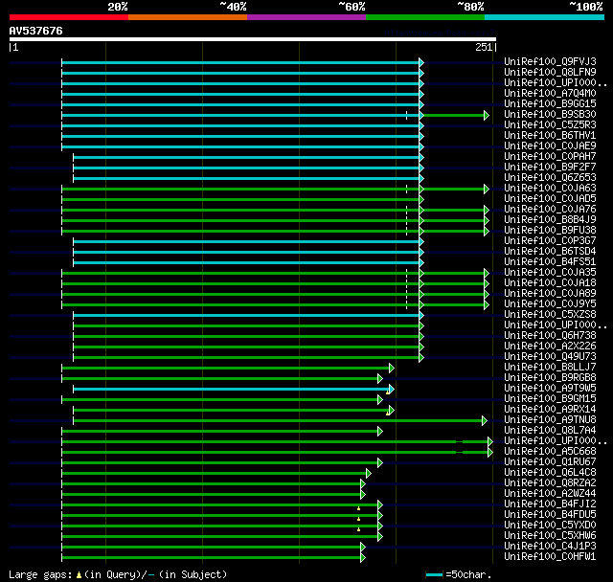Click the Large gaps legend text
613x582 pixels.
pyautogui.click(x=118, y=574)
